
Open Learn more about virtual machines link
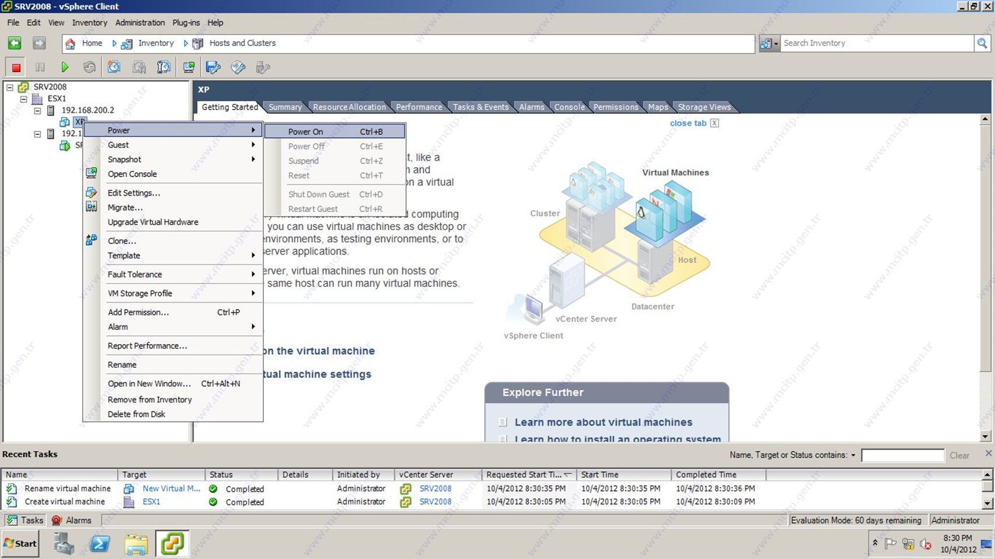603,422
